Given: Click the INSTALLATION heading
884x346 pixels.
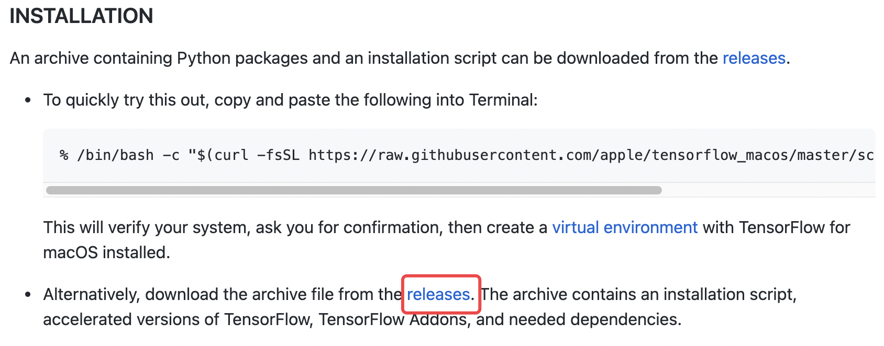Looking at the screenshot, I should tap(81, 16).
